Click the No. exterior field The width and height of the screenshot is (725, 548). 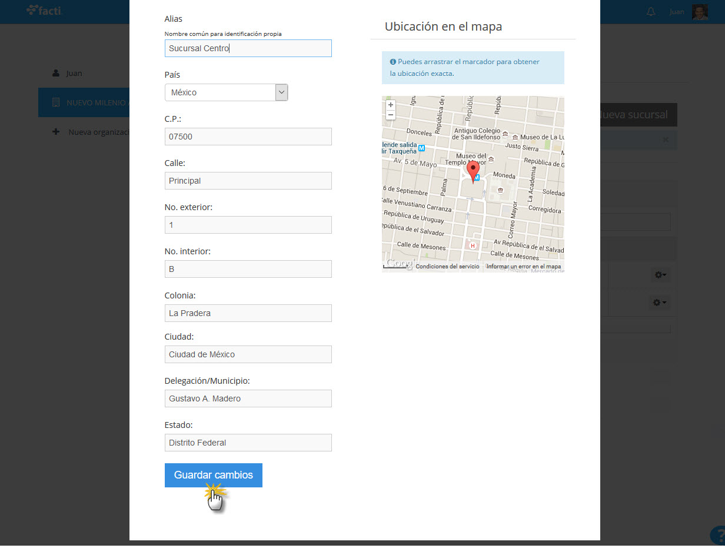click(248, 225)
